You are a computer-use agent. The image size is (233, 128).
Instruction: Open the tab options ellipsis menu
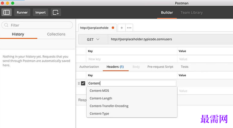[129, 28]
